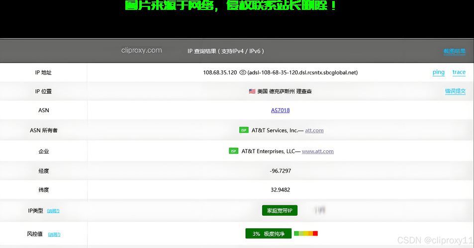
Task: Click the eye icon next to 108.68.35.120
Action: click(242, 72)
